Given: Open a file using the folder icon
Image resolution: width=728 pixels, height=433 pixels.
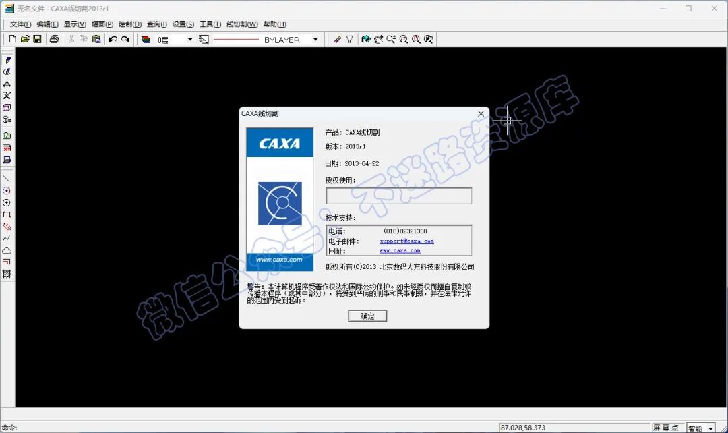Looking at the screenshot, I should [25, 40].
